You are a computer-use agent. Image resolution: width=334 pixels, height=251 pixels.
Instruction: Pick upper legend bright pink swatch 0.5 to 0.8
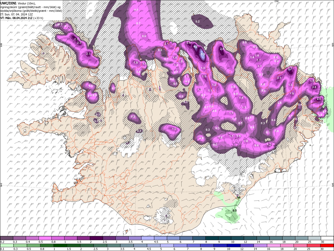click(x=45, y=238)
